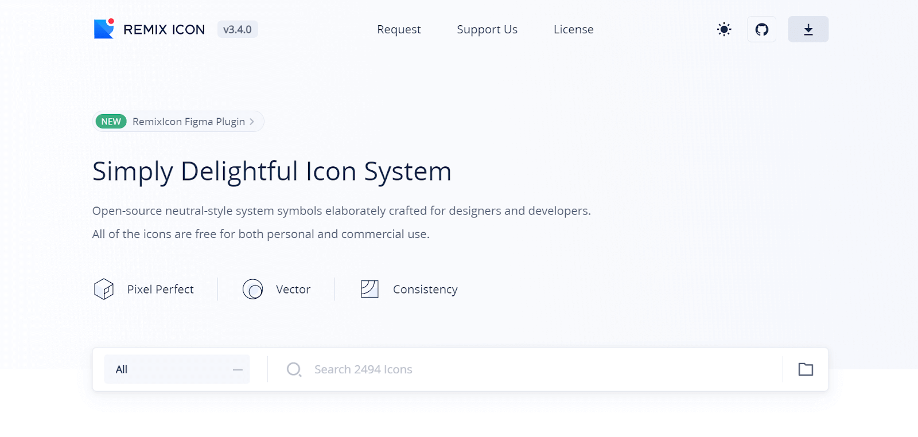The width and height of the screenshot is (918, 437).
Task: Click the Pixel Perfect label
Action: pos(161,290)
